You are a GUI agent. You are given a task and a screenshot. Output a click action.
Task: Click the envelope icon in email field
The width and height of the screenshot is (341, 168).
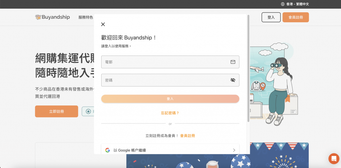tap(233, 62)
